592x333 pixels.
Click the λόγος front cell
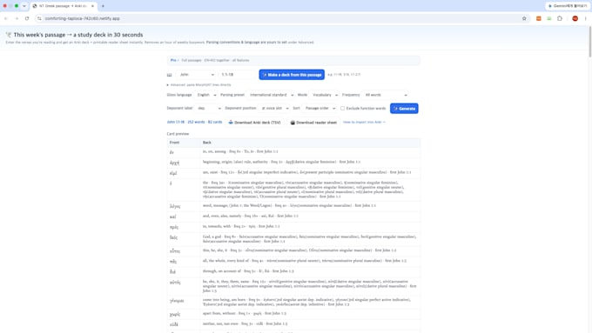pyautogui.click(x=184, y=206)
